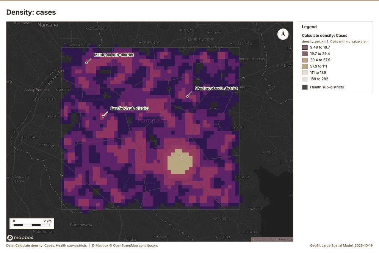Select the 'Calculate density: Cases' legend title
This screenshot has width=379, height=253.
324,36
